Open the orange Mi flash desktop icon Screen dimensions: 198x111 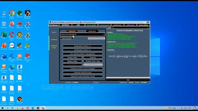(x=19, y=57)
